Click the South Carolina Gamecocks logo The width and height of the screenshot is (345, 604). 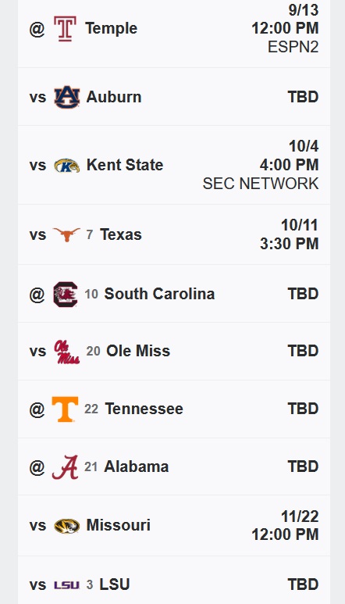(x=66, y=295)
